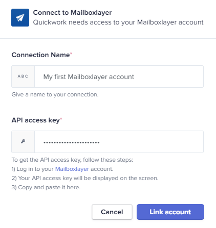Click the key icon beside API field
The image size is (216, 228).
click(x=23, y=141)
